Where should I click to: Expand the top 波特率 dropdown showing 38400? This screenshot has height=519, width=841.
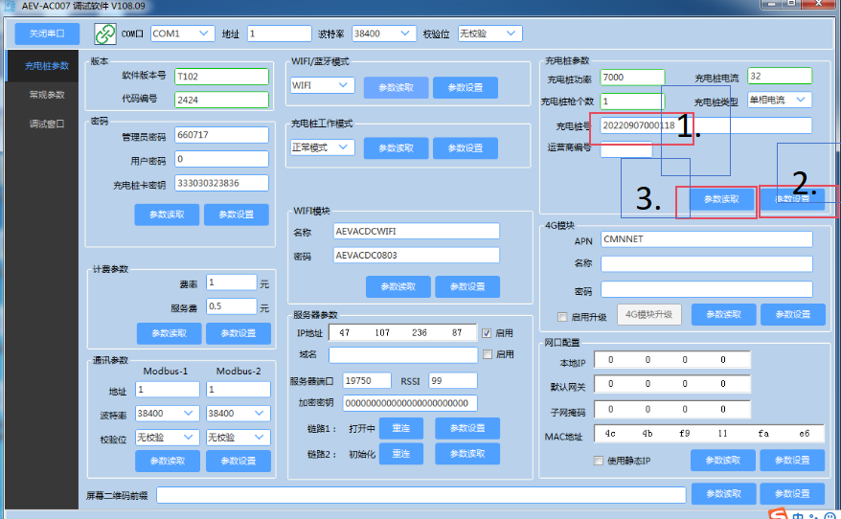383,34
